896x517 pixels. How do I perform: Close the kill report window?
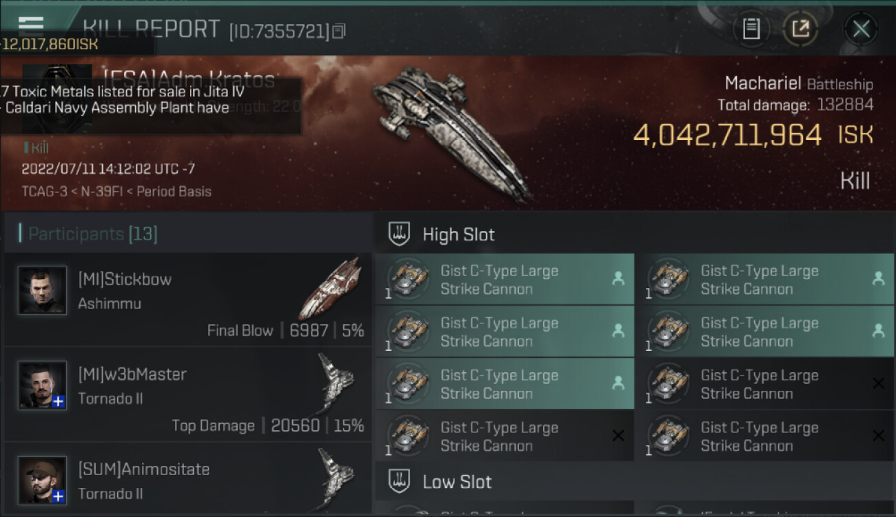(x=861, y=29)
